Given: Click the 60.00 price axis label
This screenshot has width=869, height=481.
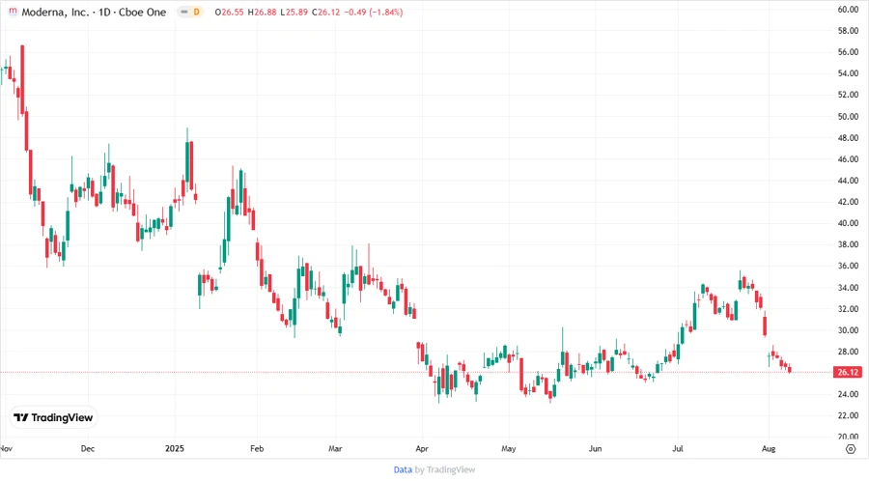Looking at the screenshot, I should pos(848,10).
